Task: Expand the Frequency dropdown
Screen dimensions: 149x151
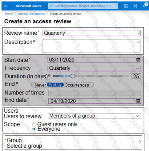Action: [94, 68]
